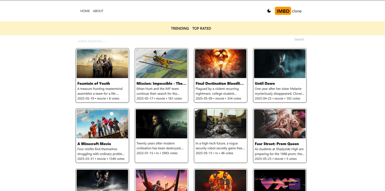Click the 'One year after her sister Melanie' description
Viewport: 385px width, 191px height.
(x=279, y=91)
